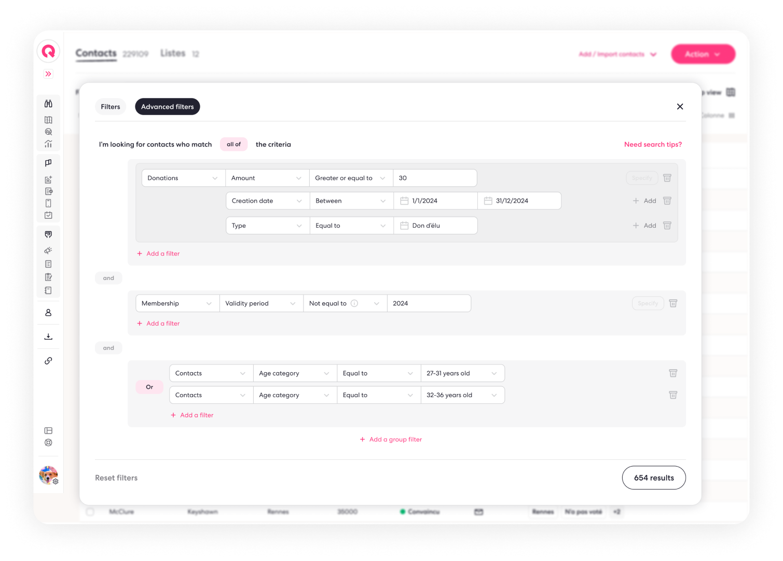This screenshot has width=783, height=561.
Task: Tick the checkbox on the McClure row
Action: coord(90,512)
